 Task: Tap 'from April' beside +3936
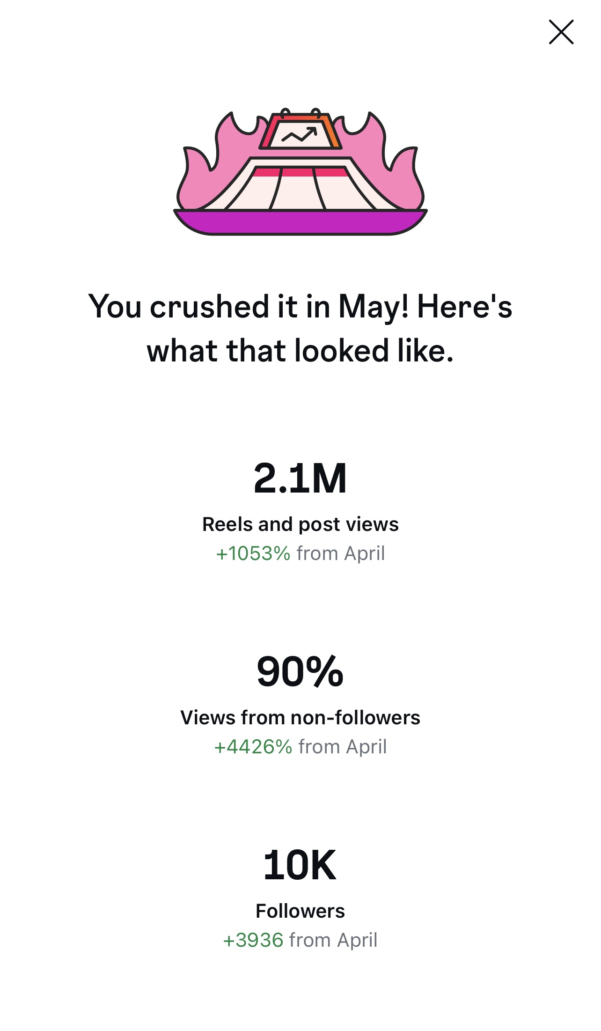pyautogui.click(x=333, y=940)
